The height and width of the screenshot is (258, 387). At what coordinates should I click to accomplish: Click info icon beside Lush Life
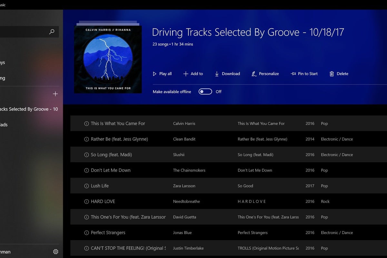pyautogui.click(x=86, y=186)
